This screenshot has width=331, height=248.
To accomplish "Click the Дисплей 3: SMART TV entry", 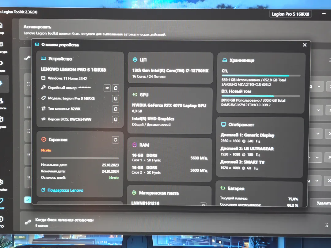I will click(242, 162).
